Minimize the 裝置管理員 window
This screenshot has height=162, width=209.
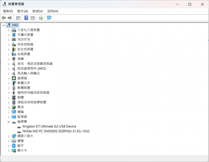[177, 4]
